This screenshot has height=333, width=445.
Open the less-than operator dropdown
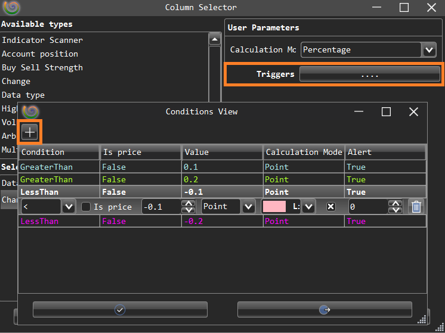click(x=69, y=207)
